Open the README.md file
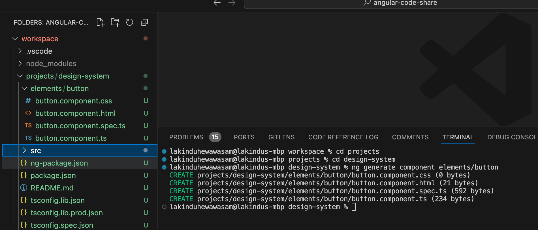The width and height of the screenshot is (538, 230). pyautogui.click(x=52, y=188)
